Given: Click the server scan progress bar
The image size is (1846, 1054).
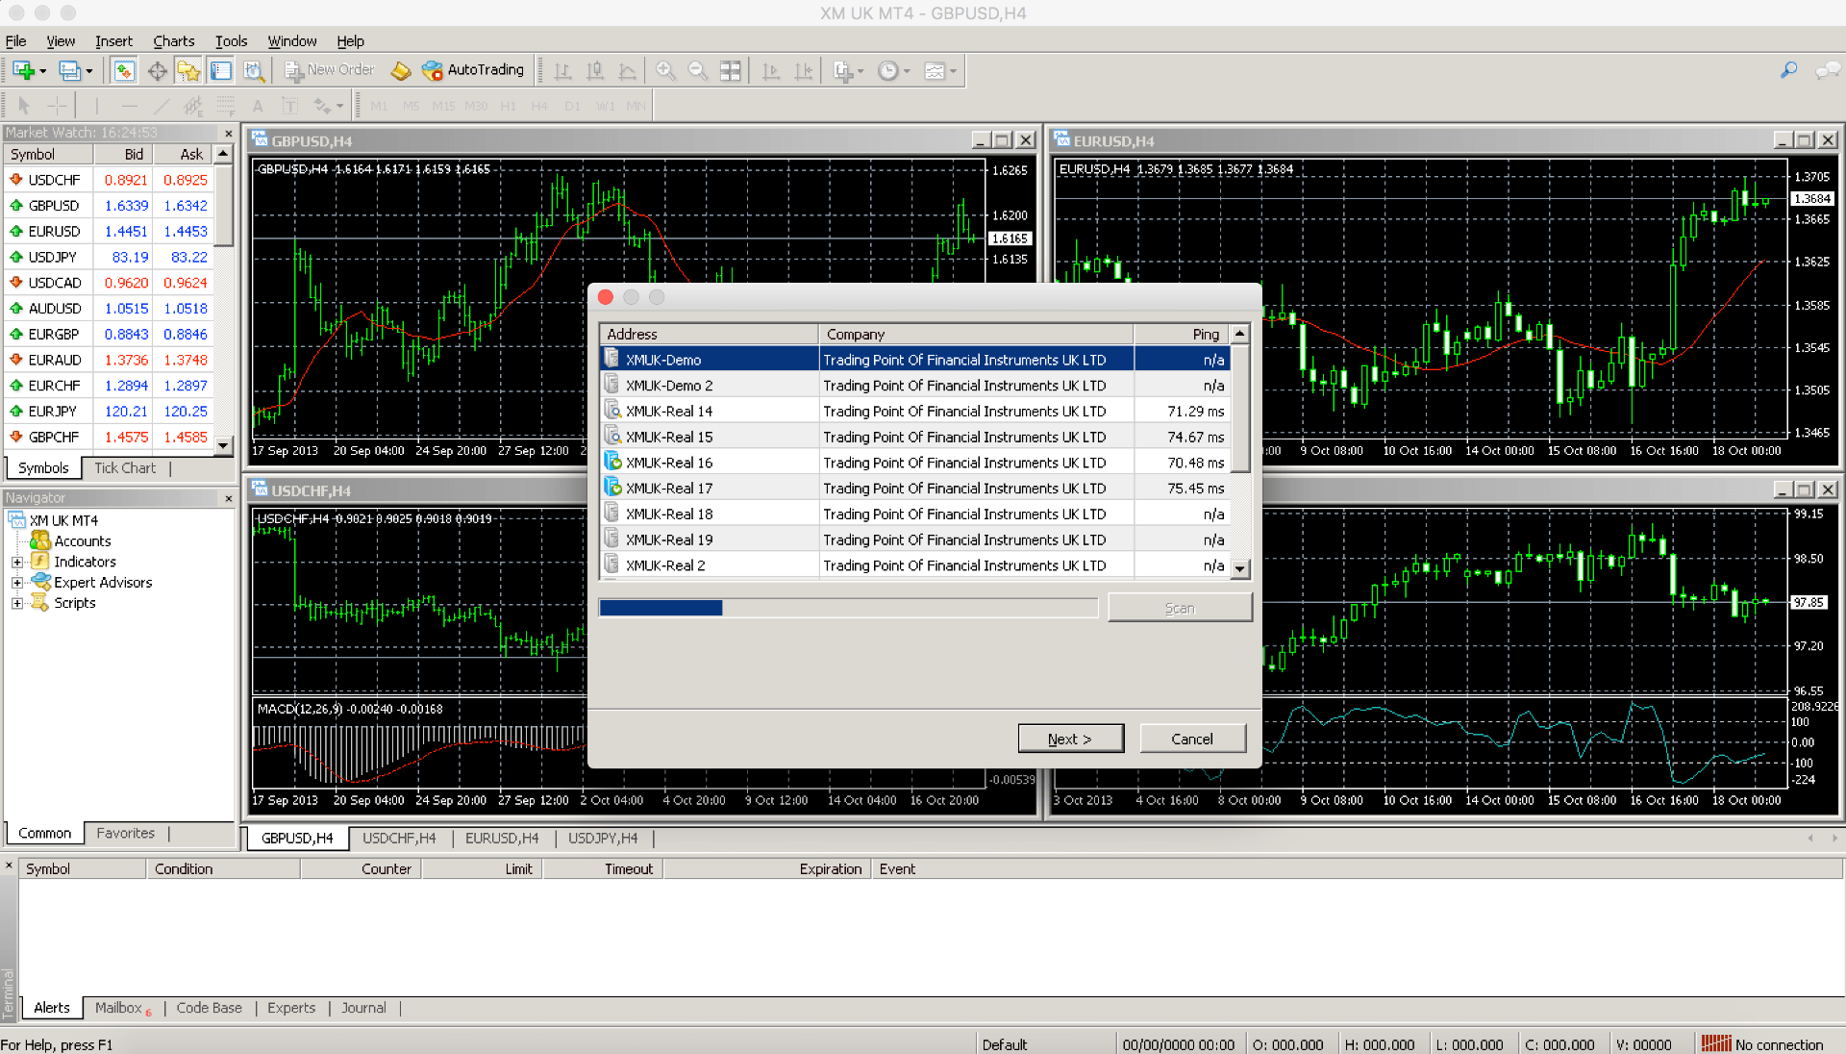Looking at the screenshot, I should point(848,608).
